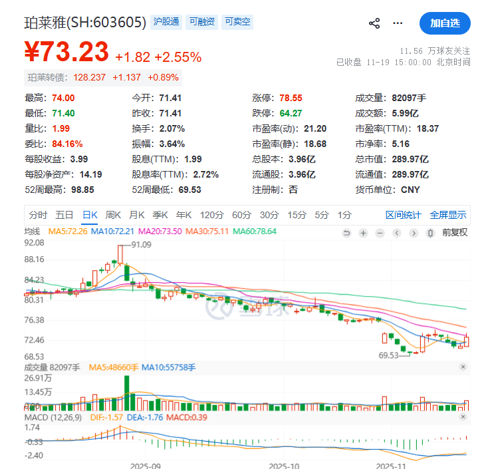The height and width of the screenshot is (469, 488).
Task: Click the 沪股通 tag
Action: [166, 22]
